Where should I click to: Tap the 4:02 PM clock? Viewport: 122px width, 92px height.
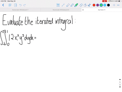tap(3, 1)
